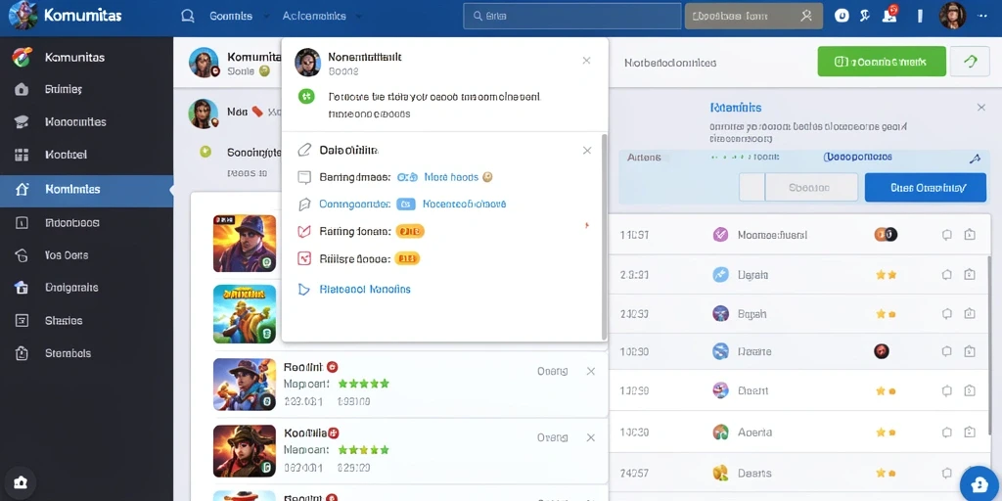Remove the Reoiint game row with its X

[590, 371]
